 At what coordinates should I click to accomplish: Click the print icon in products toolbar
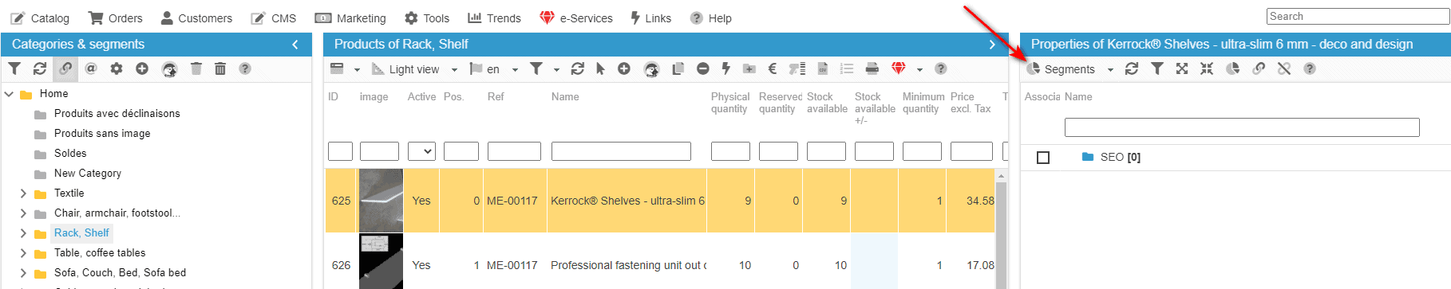click(x=872, y=68)
